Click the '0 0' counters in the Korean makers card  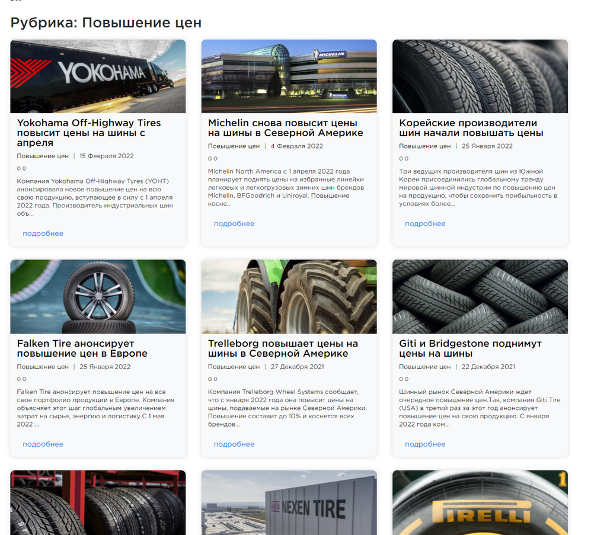[x=404, y=159]
